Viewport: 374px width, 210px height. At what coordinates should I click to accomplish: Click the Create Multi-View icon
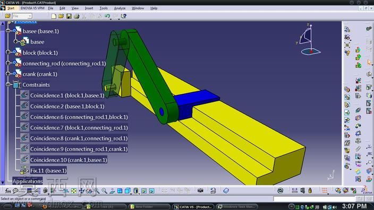(120, 191)
